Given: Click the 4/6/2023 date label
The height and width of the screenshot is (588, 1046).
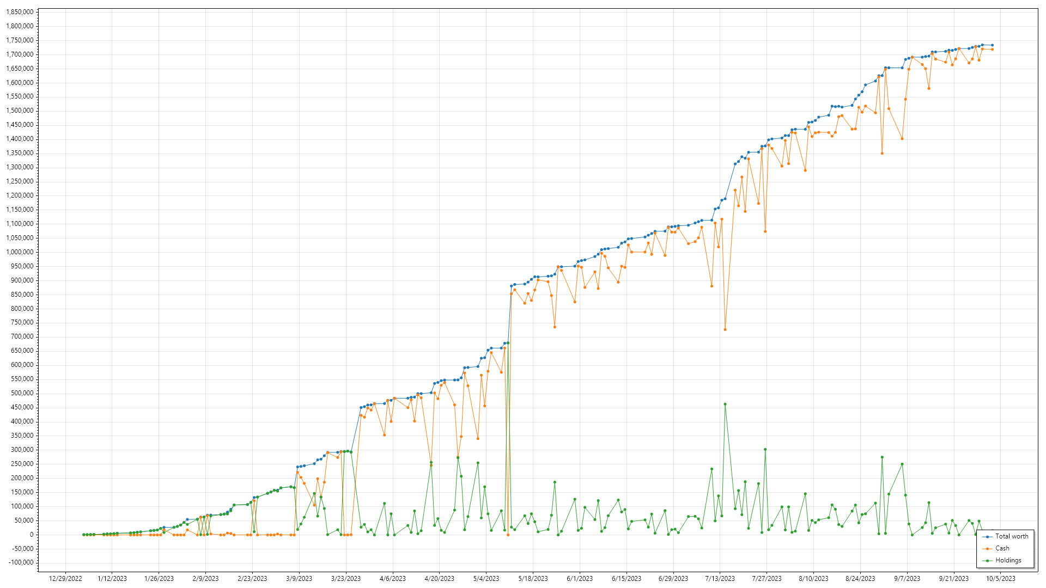Looking at the screenshot, I should pos(393,579).
